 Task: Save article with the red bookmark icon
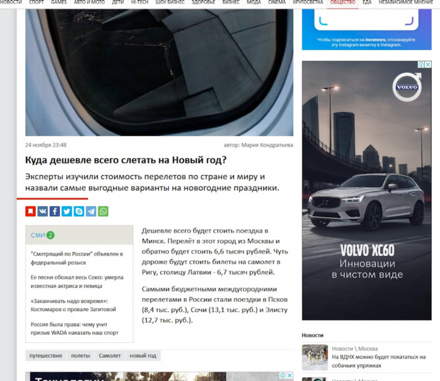[31, 211]
